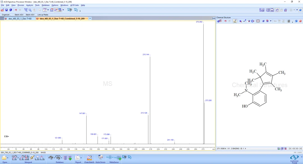Open dropdown arrow beside the Open folder
The width and height of the screenshot is (303, 164).
(x=8, y=158)
